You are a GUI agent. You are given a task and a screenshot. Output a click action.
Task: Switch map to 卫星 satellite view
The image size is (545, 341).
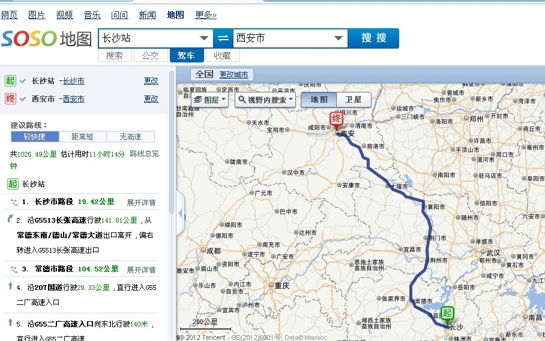tap(354, 100)
